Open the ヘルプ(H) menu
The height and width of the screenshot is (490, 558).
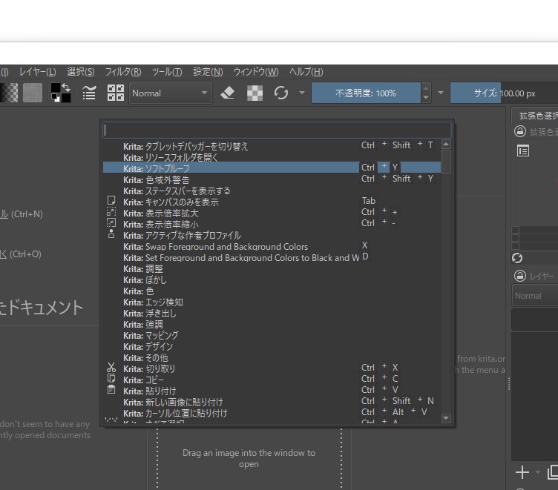[x=306, y=72]
